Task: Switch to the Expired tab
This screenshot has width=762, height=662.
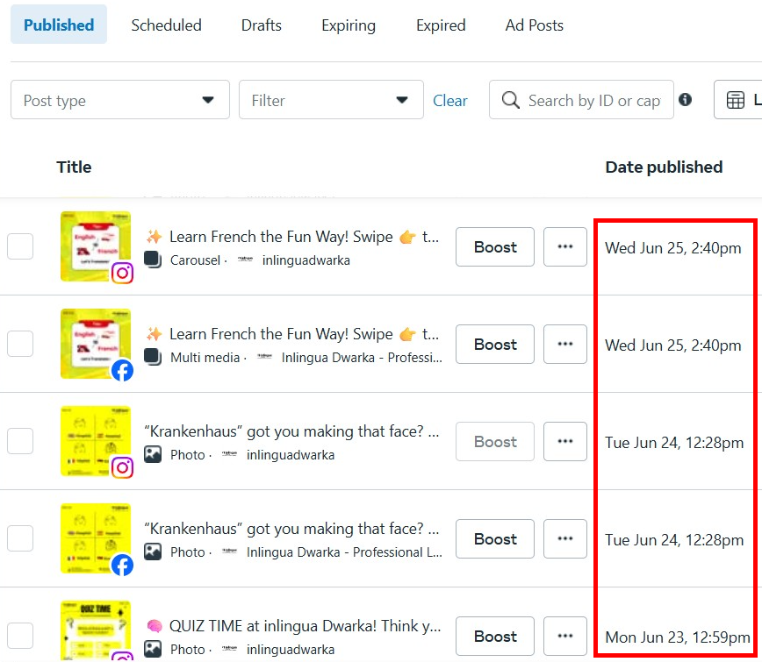Action: (x=441, y=25)
